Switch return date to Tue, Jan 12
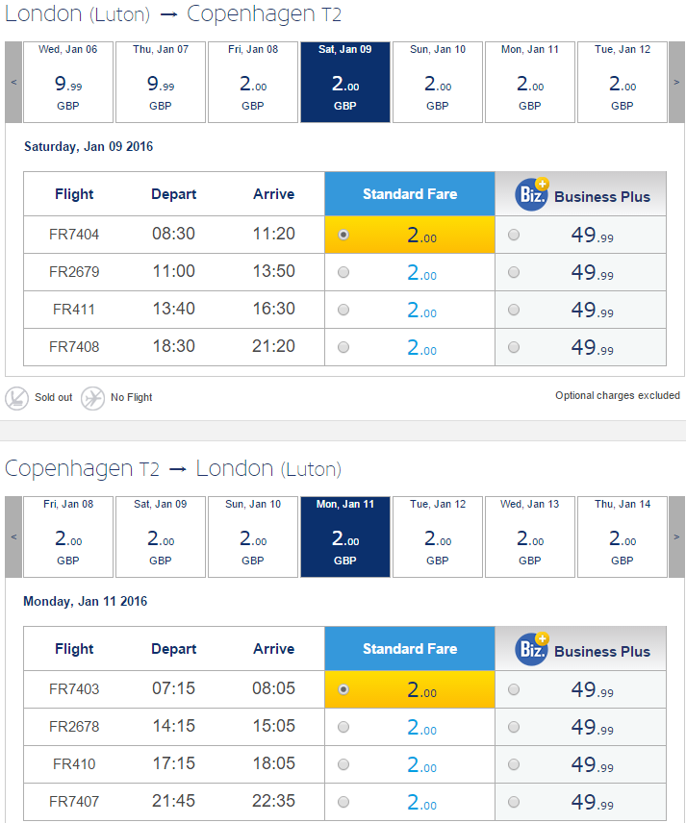686x823 pixels. [x=438, y=536]
